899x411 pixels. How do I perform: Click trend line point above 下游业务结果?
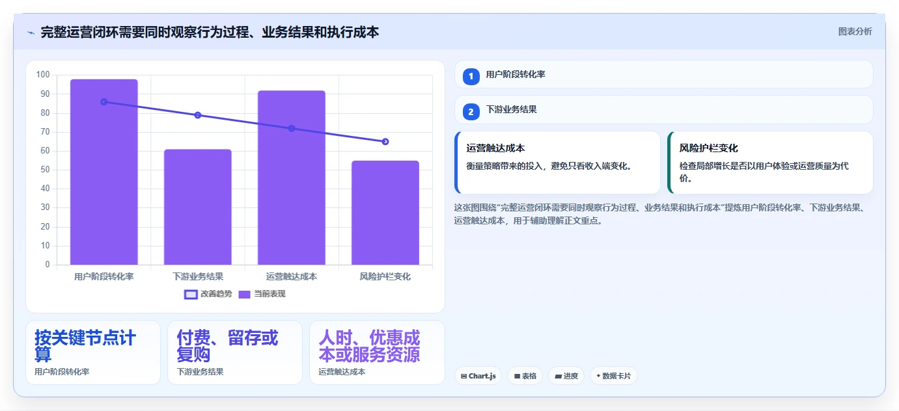(x=198, y=115)
